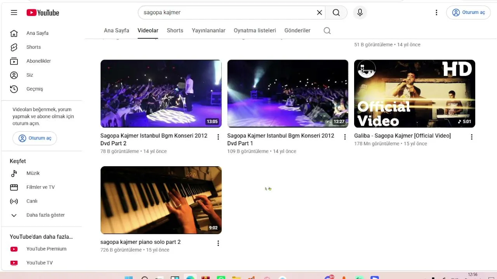Switch to the channel's Ana Sayfa tab
497x279 pixels.
point(116,31)
